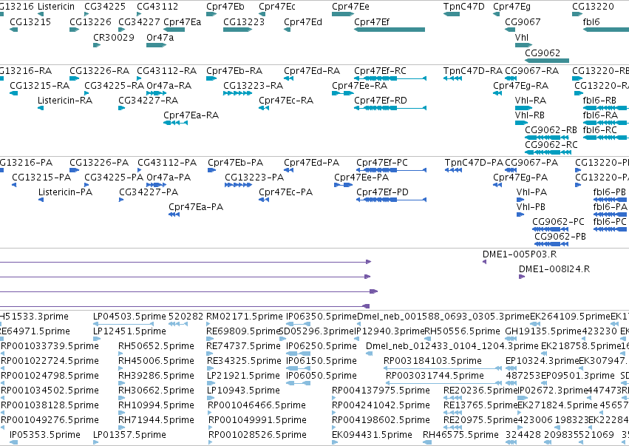Click the Listericin-RA transcript label
This screenshot has height=446, width=629.
click(65, 101)
